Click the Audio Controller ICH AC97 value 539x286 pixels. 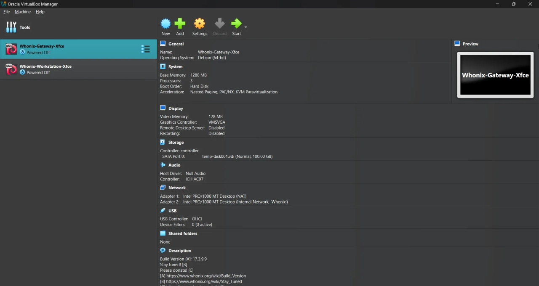coord(194,179)
